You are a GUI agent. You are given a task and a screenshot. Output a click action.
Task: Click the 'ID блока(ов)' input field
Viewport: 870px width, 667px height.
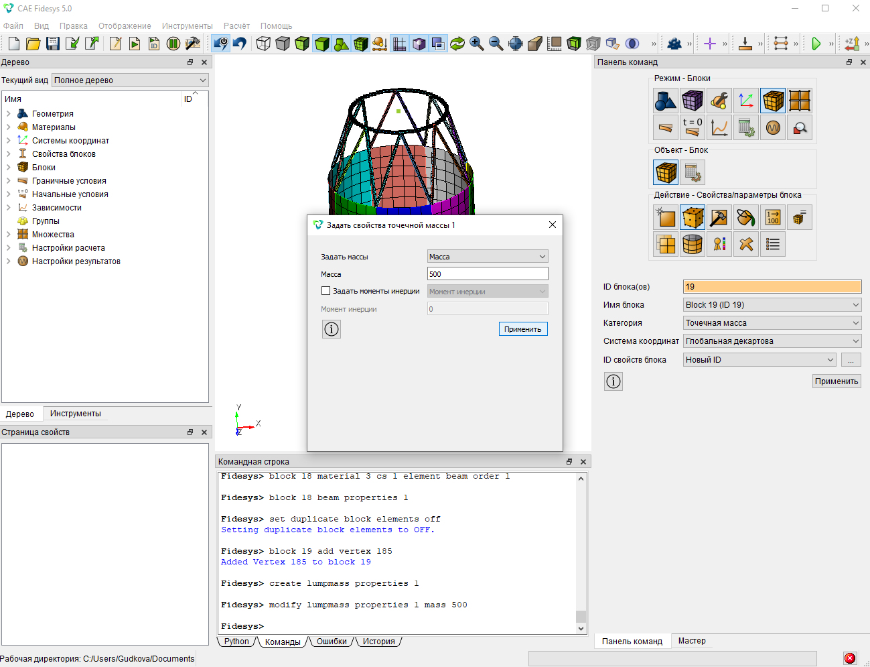coord(772,287)
